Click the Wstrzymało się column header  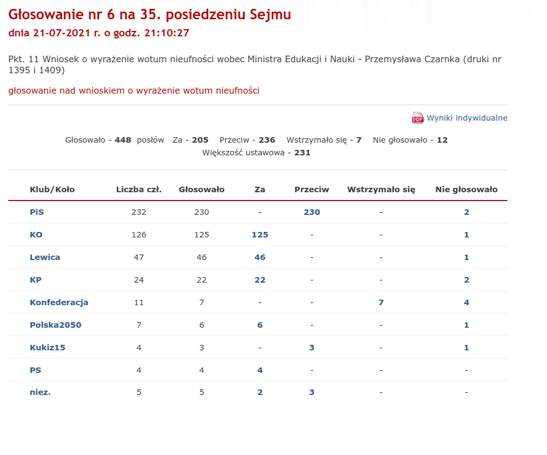pos(381,189)
